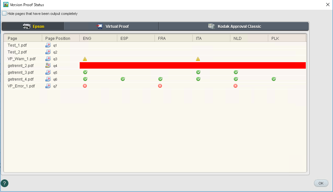The height and width of the screenshot is (192, 333).
Task: Click green check for getrennt_3.pdf under ENG
Action: tap(85, 73)
